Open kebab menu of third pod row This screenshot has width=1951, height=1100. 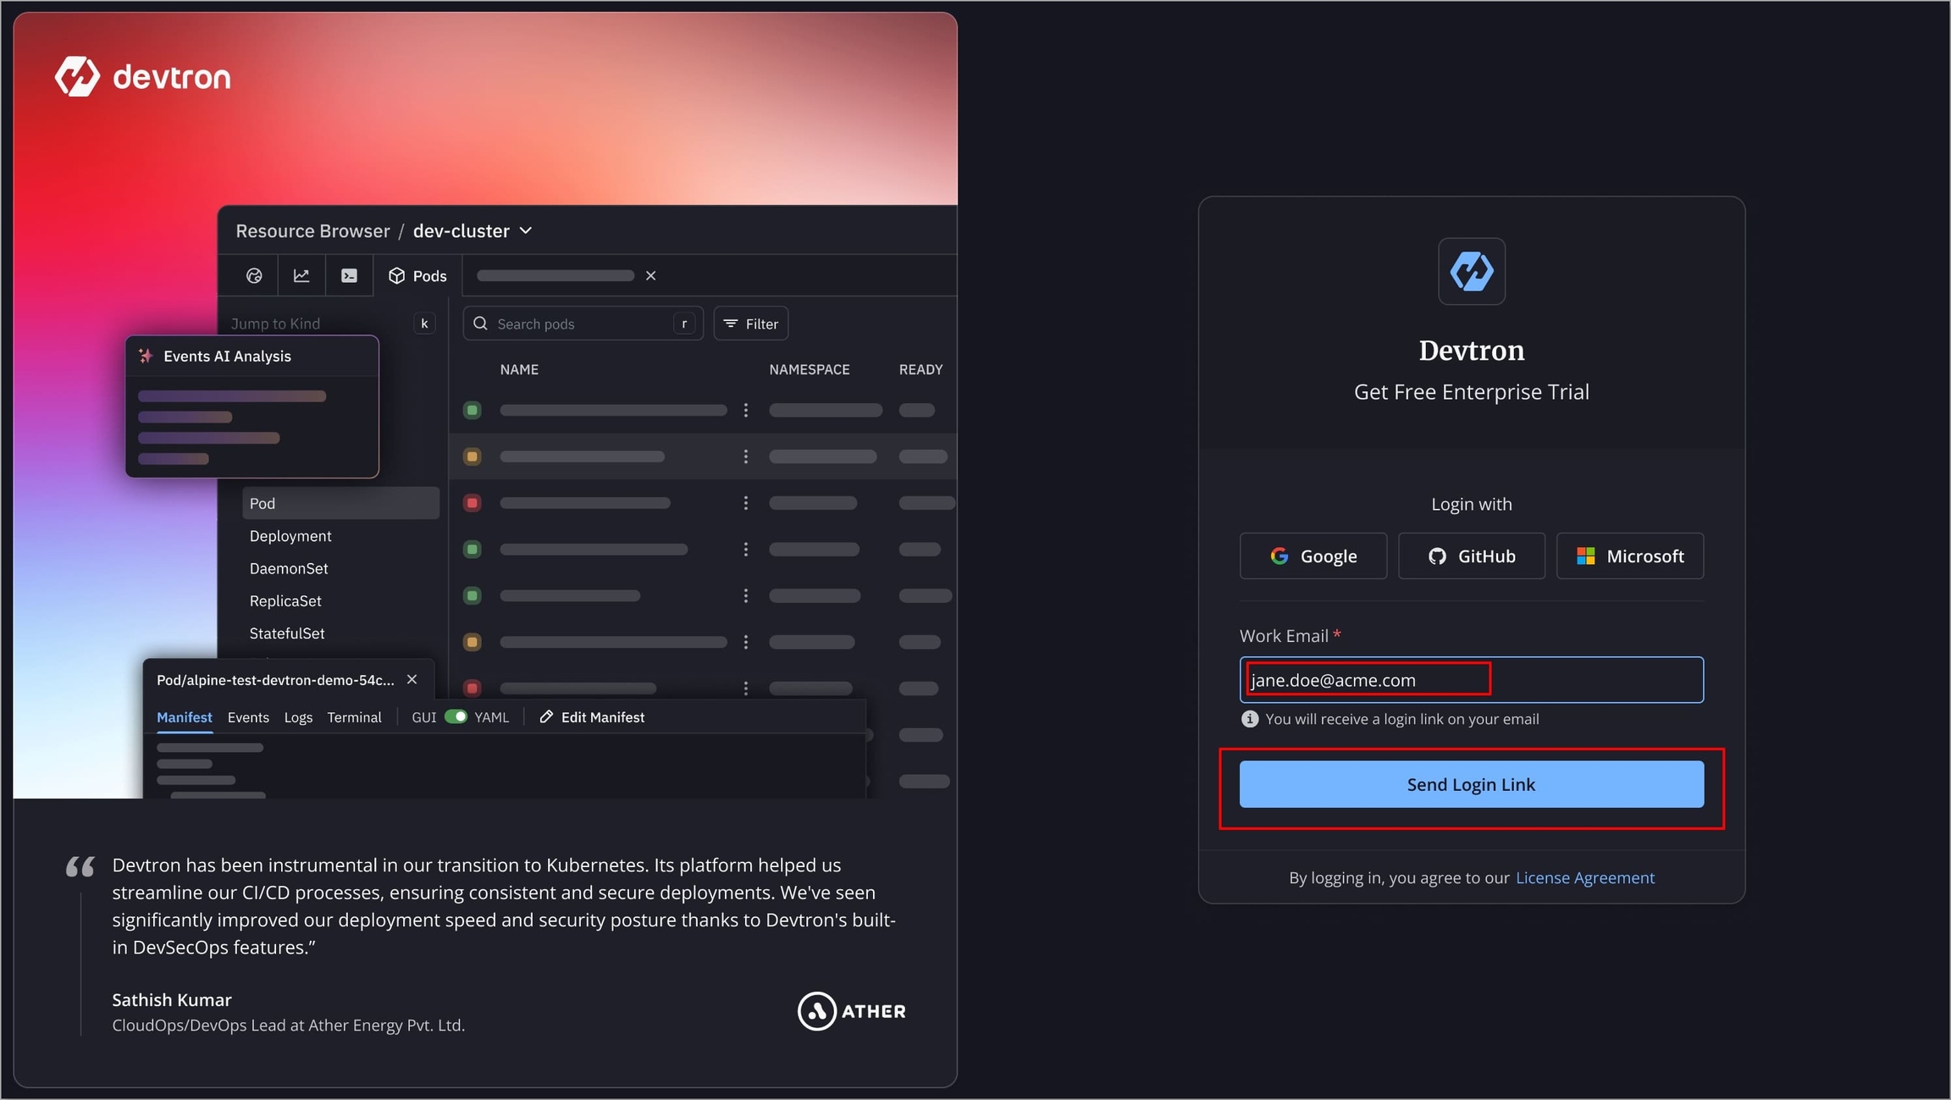point(745,503)
